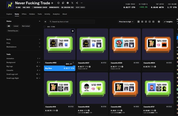Click the marketplace icon beside Cassette #227 price
The width and height of the screenshot is (178, 116).
(x=90, y=67)
